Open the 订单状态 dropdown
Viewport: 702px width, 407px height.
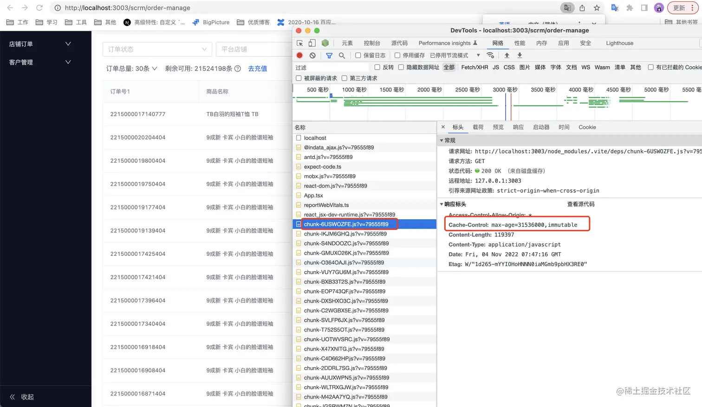[157, 49]
